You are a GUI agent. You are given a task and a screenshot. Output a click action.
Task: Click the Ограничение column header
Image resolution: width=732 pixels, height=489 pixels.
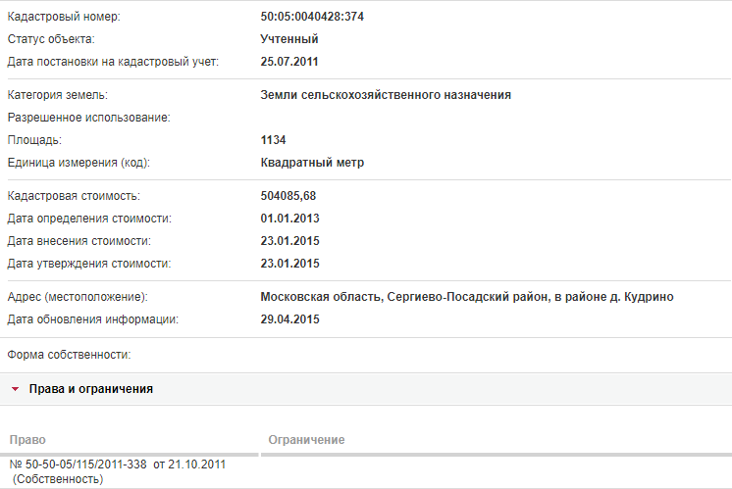point(306,440)
